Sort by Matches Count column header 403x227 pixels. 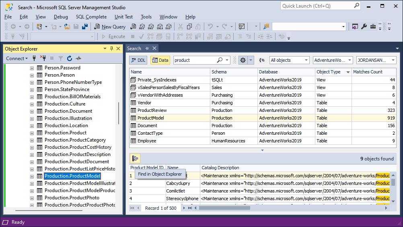tap(374, 72)
